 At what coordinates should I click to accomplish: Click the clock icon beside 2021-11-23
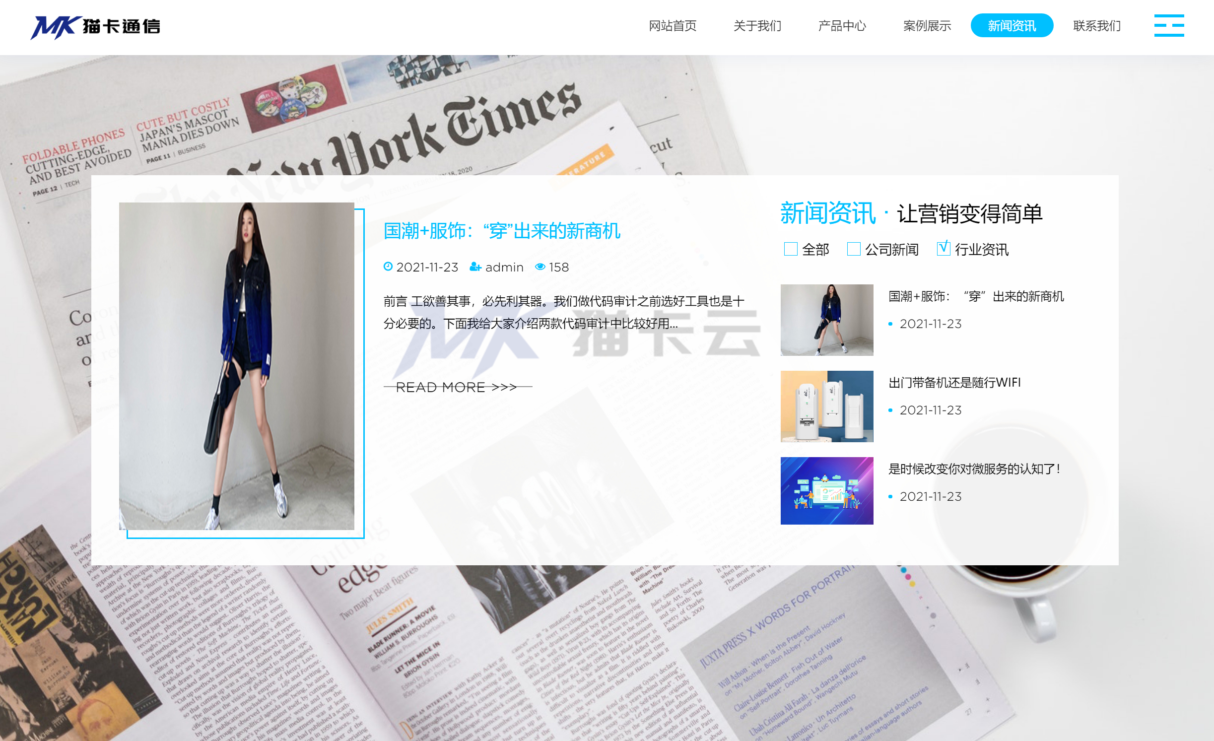point(388,267)
